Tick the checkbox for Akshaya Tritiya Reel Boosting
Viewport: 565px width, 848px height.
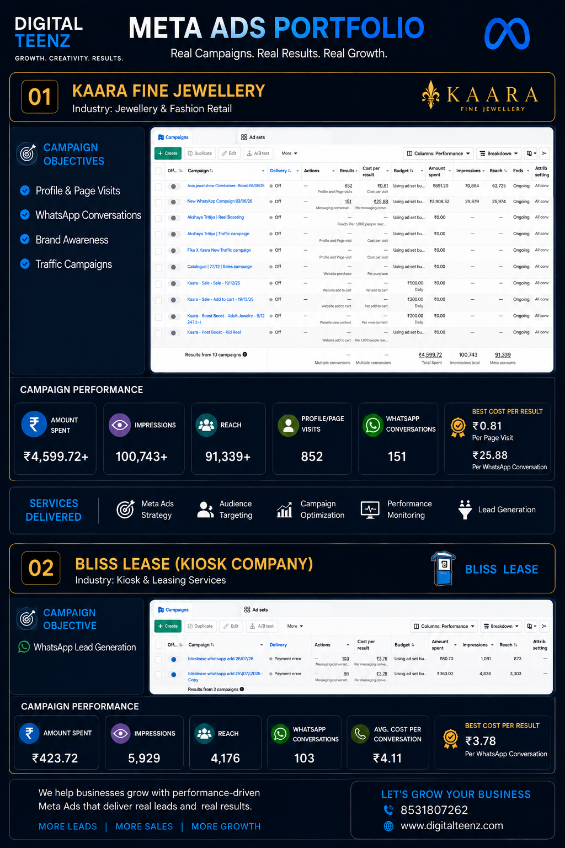(158, 219)
